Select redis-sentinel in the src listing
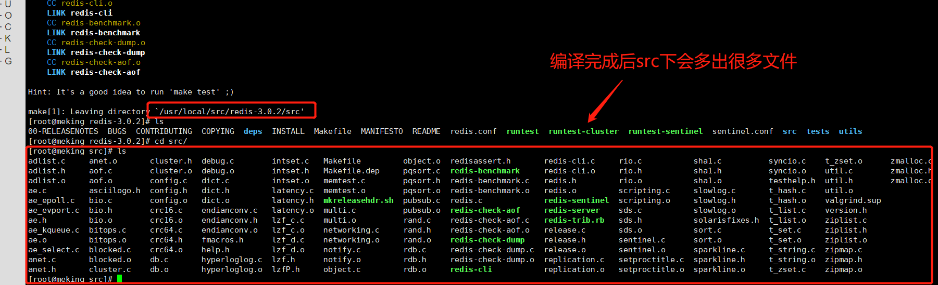 (x=577, y=200)
